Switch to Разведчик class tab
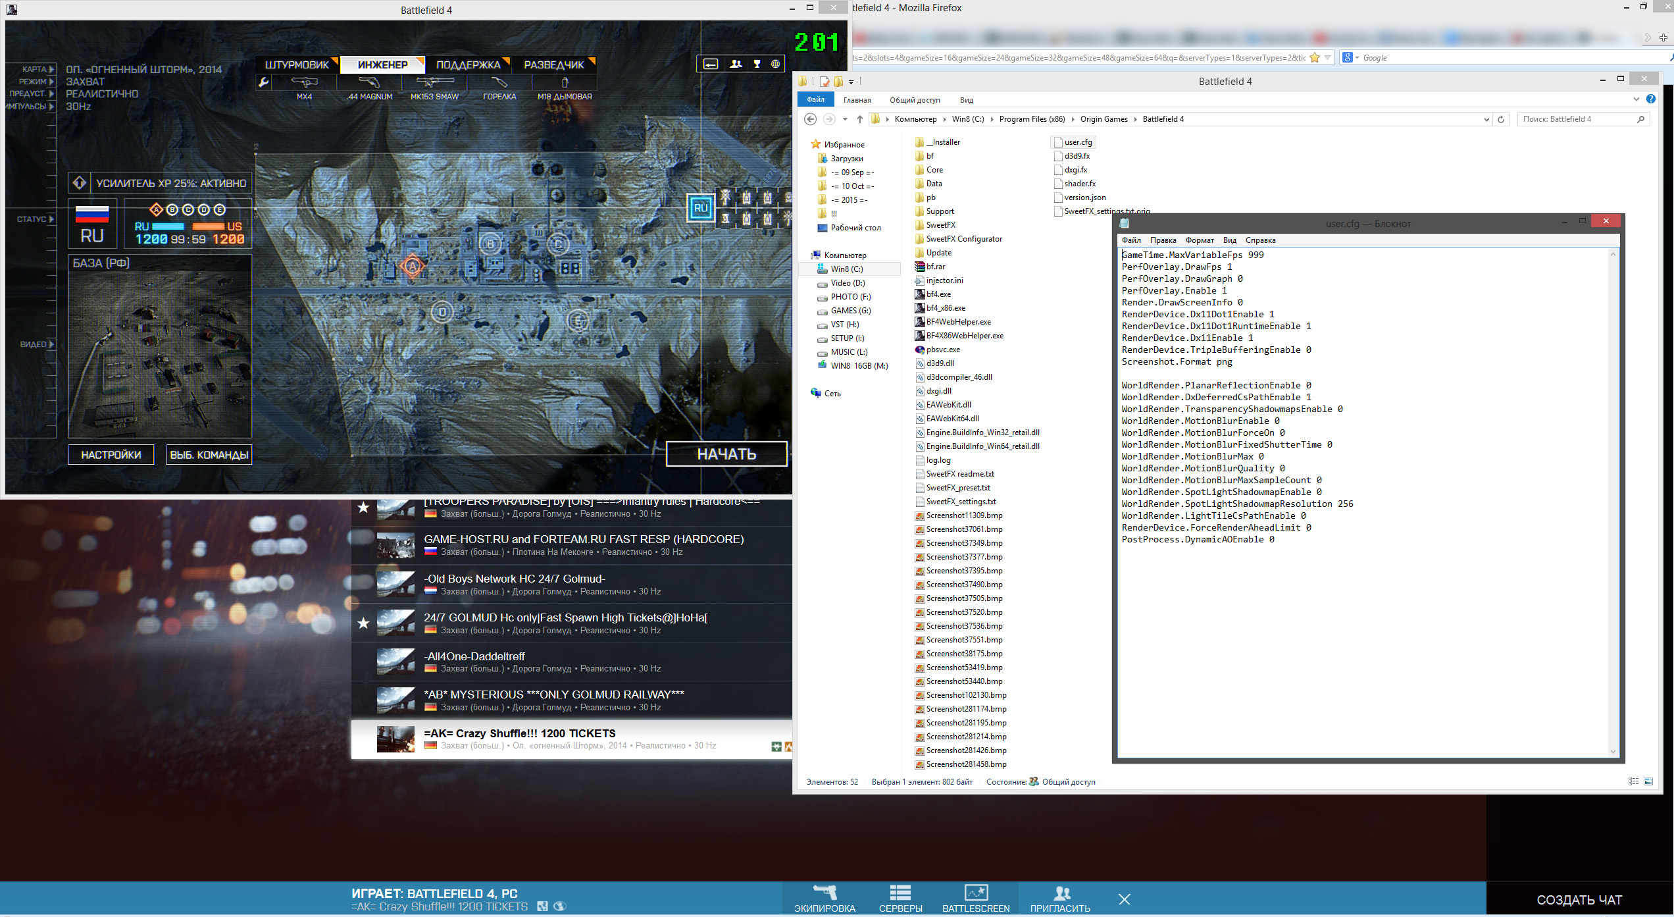The image size is (1674, 917). click(x=553, y=65)
